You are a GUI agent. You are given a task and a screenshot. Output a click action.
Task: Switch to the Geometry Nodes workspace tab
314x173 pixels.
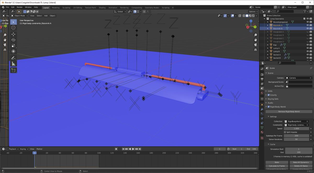(152, 8)
